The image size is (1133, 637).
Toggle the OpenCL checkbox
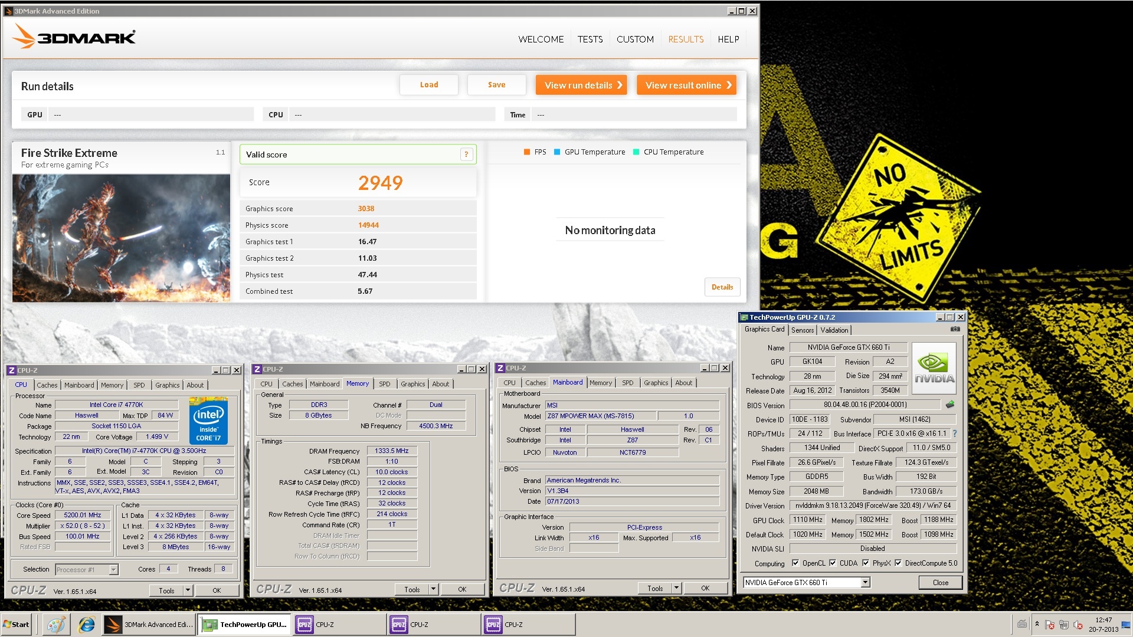[x=795, y=563]
